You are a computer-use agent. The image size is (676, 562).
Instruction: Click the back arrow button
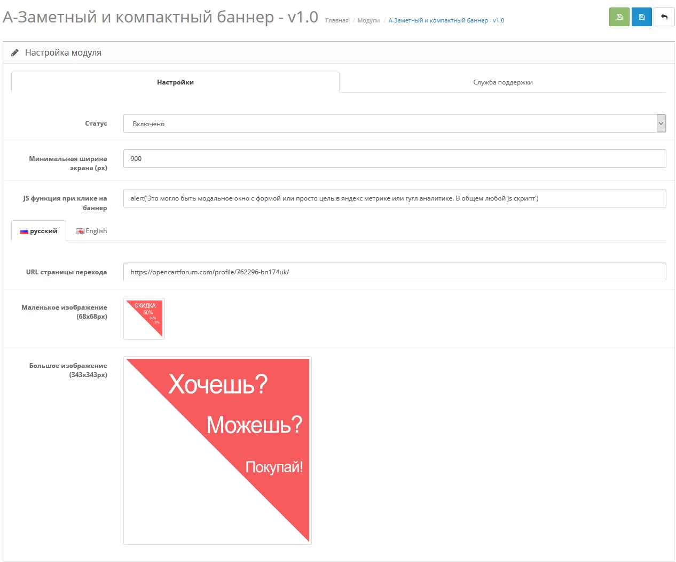(x=664, y=17)
